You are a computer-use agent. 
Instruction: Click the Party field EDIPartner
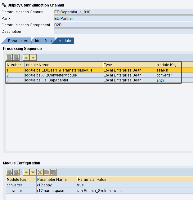(123, 19)
